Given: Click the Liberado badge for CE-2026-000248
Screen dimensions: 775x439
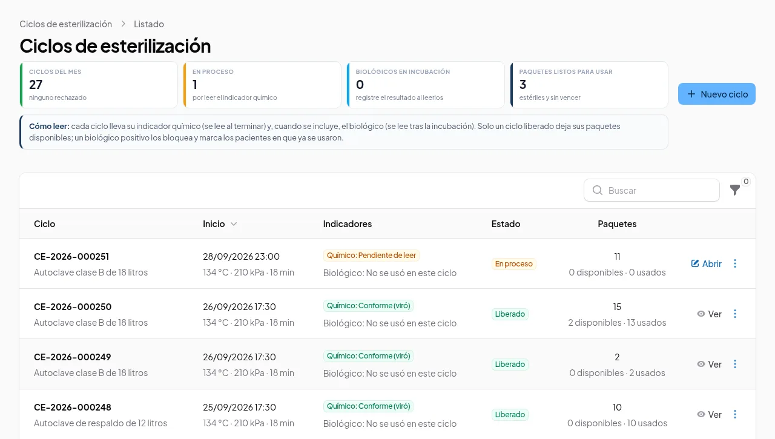Looking at the screenshot, I should [x=510, y=415].
